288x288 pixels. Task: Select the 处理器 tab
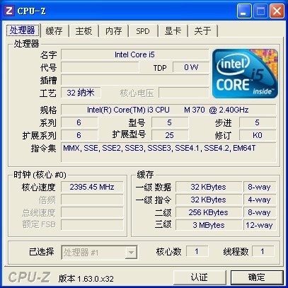click(23, 30)
